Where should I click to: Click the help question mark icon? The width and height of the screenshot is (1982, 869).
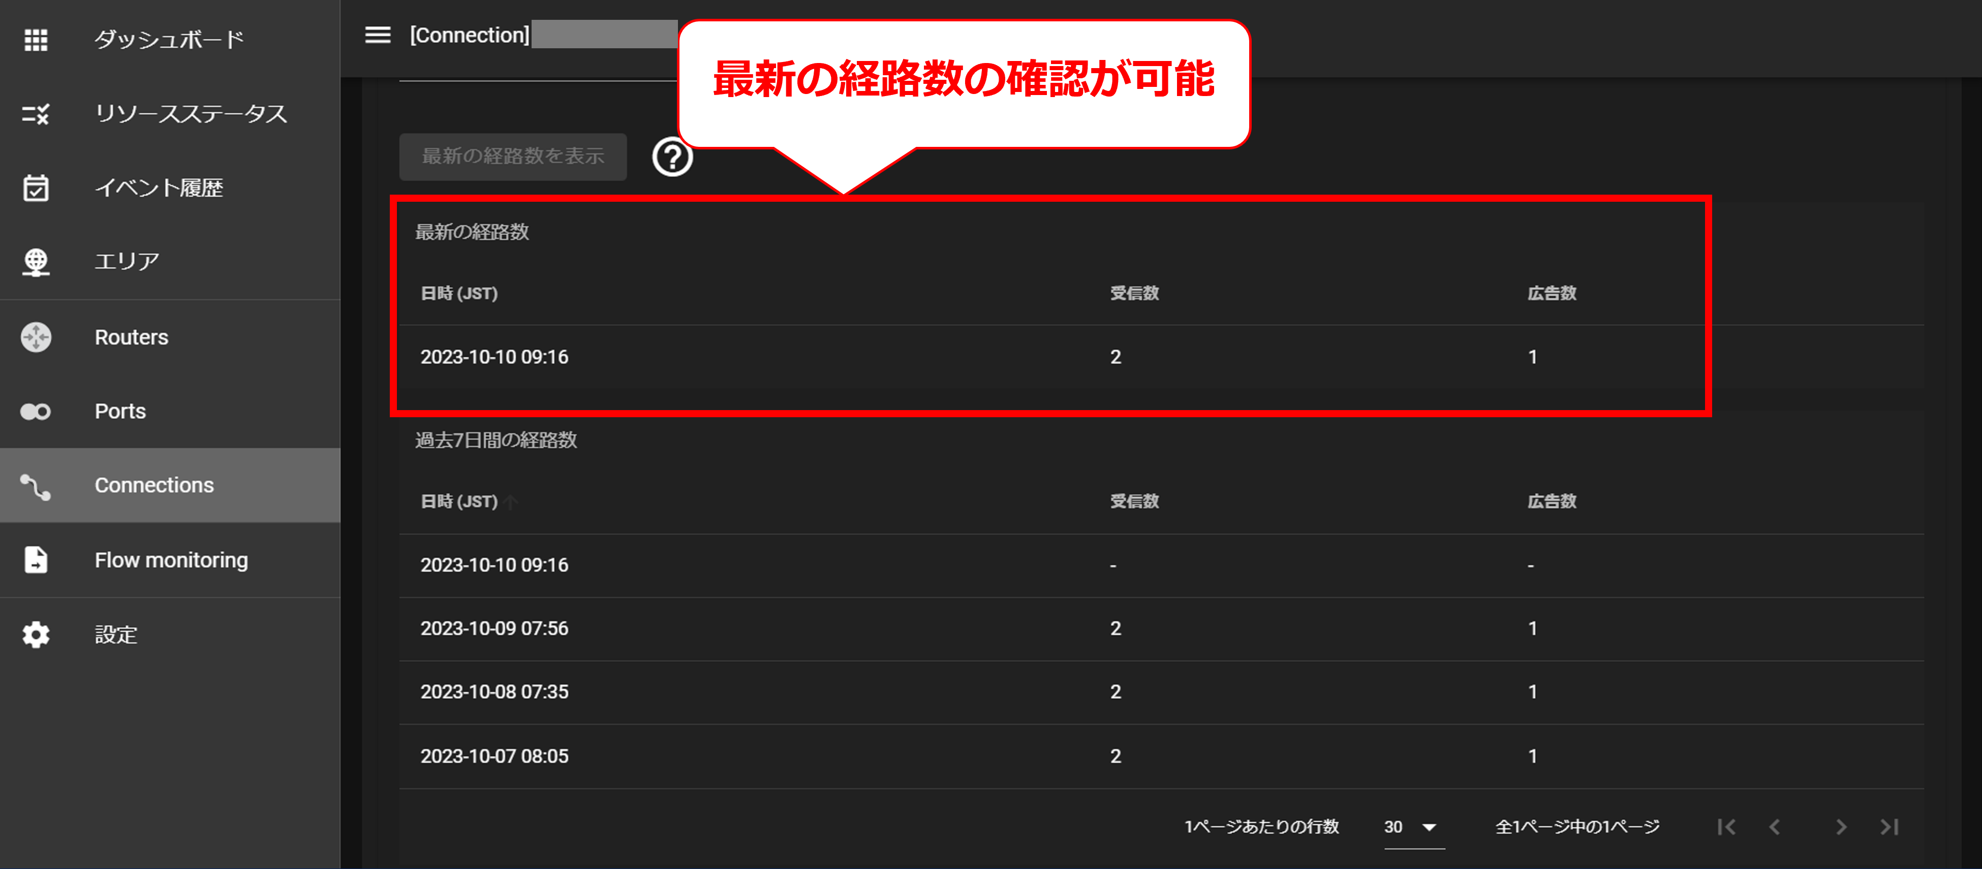[672, 158]
